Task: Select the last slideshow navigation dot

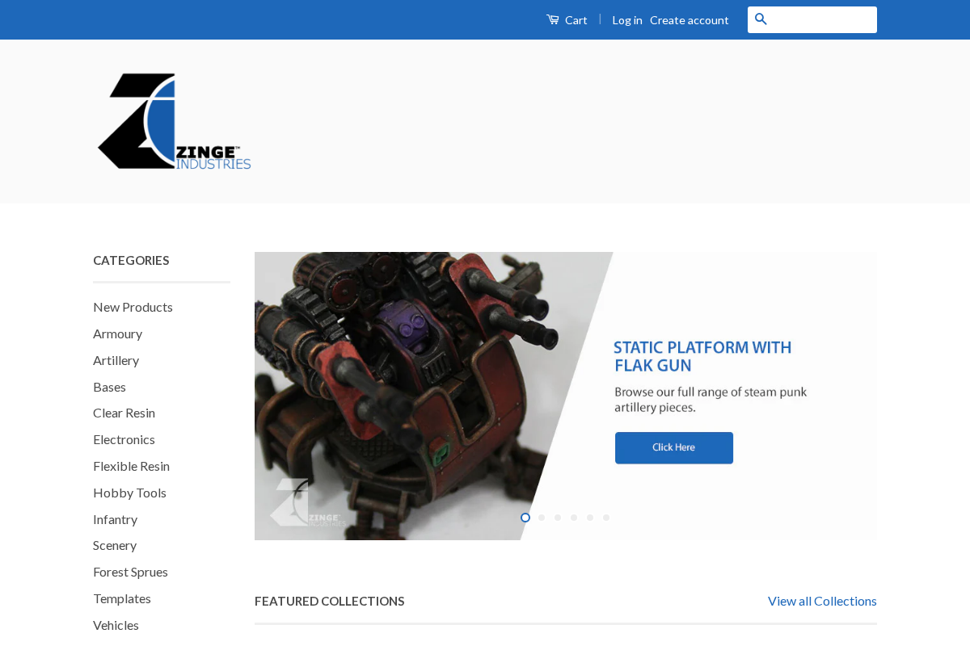Action: click(605, 517)
